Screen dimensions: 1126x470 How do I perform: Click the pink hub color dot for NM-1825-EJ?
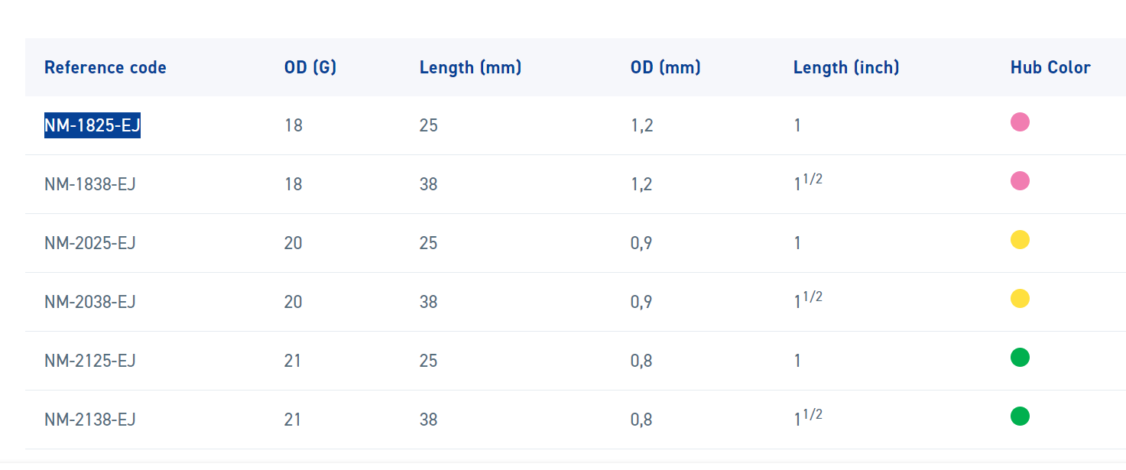pos(1020,122)
